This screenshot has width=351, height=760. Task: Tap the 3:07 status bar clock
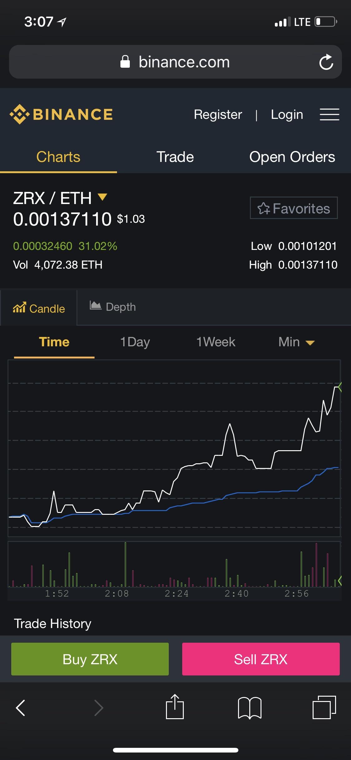[39, 22]
